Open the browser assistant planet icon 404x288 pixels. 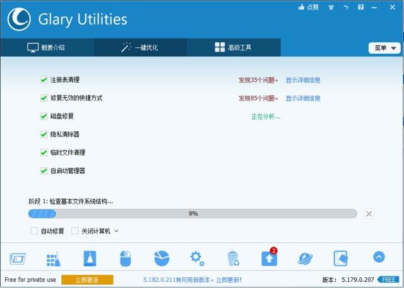(305, 258)
